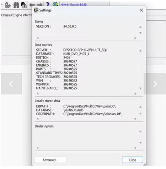Click down arrow of Data sources scrollbar
Screen dimensions: 166x169
(x=140, y=88)
